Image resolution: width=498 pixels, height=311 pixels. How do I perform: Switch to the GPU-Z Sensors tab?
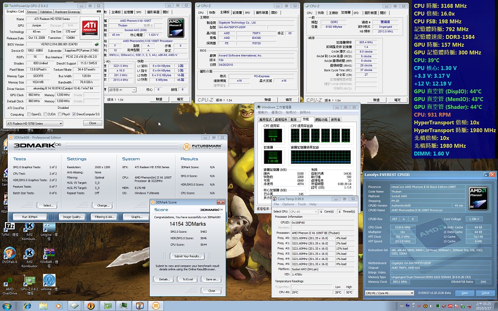tap(32, 12)
